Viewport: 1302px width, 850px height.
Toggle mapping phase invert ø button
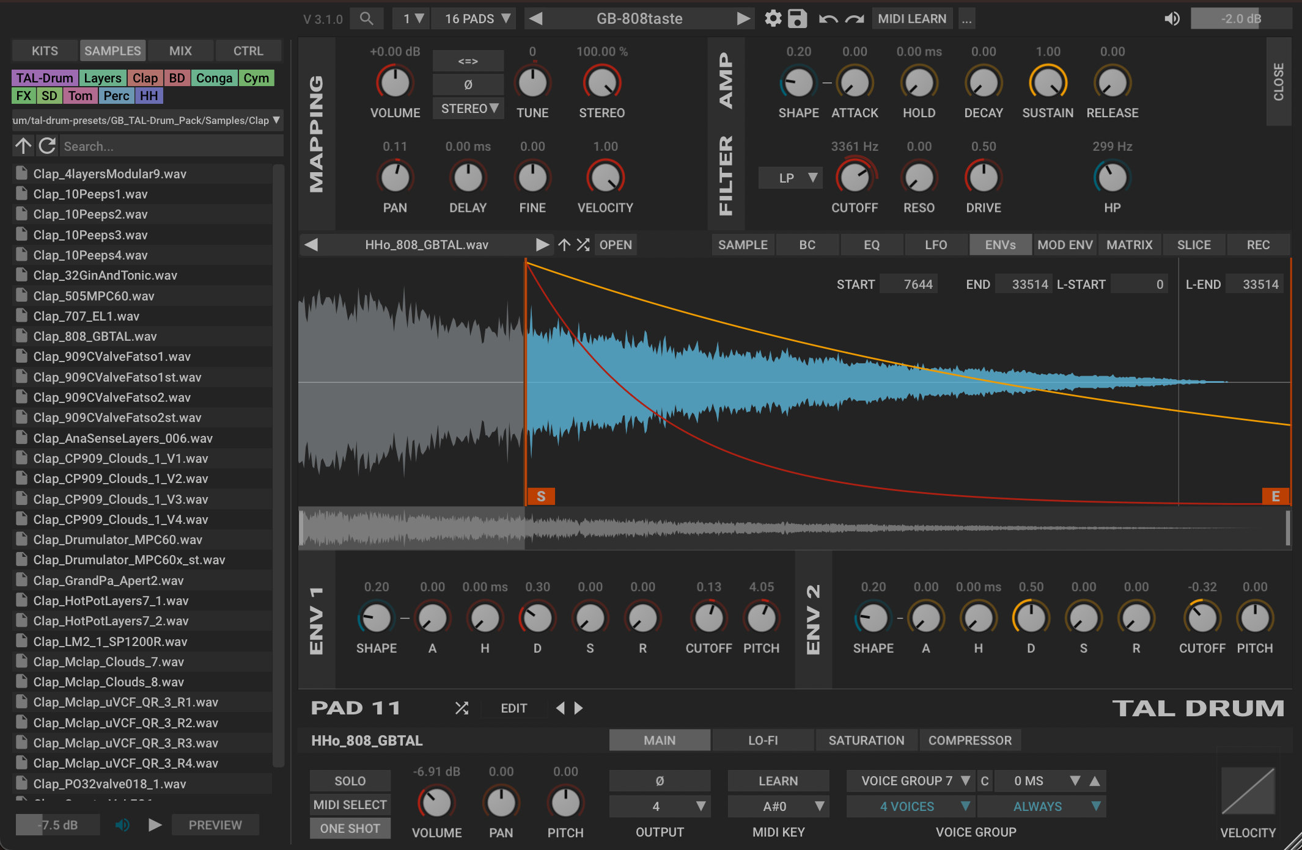pos(468,84)
